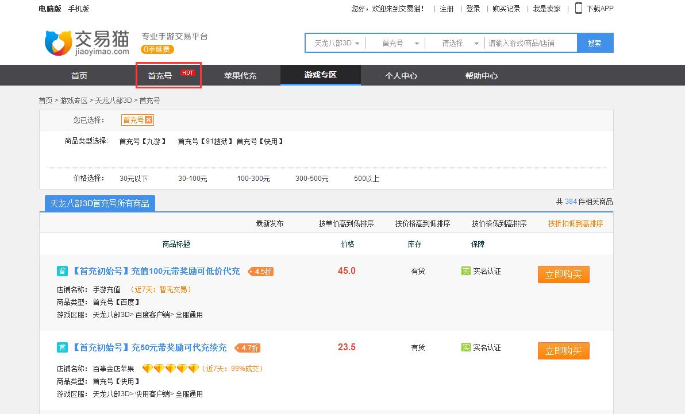Open the 天龙八部3D game dropdown

click(338, 42)
